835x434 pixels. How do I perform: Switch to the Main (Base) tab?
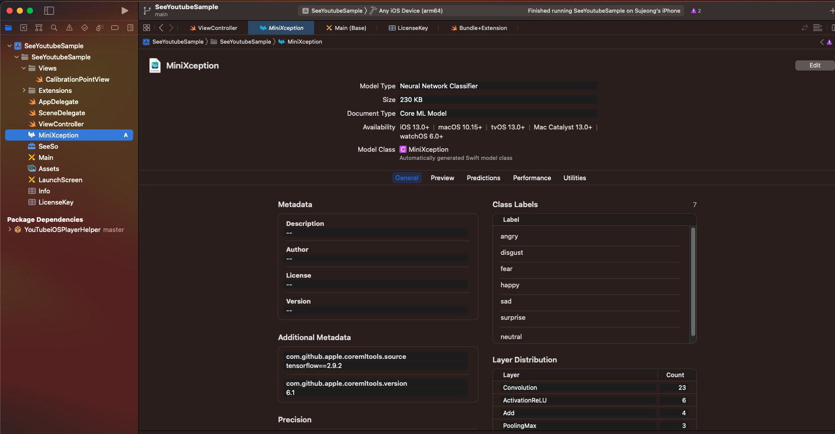(x=346, y=28)
